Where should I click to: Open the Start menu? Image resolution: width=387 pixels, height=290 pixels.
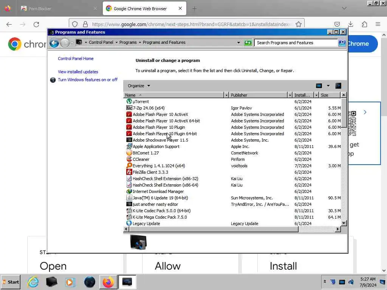[x=11, y=282]
